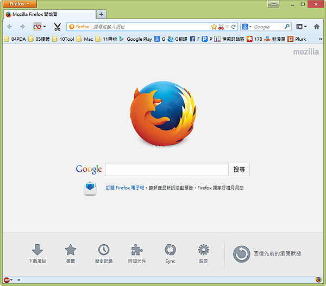Viewport: 326px width, 286px height.
Task: Bookmark this page with the star icon
Action: click(x=214, y=27)
